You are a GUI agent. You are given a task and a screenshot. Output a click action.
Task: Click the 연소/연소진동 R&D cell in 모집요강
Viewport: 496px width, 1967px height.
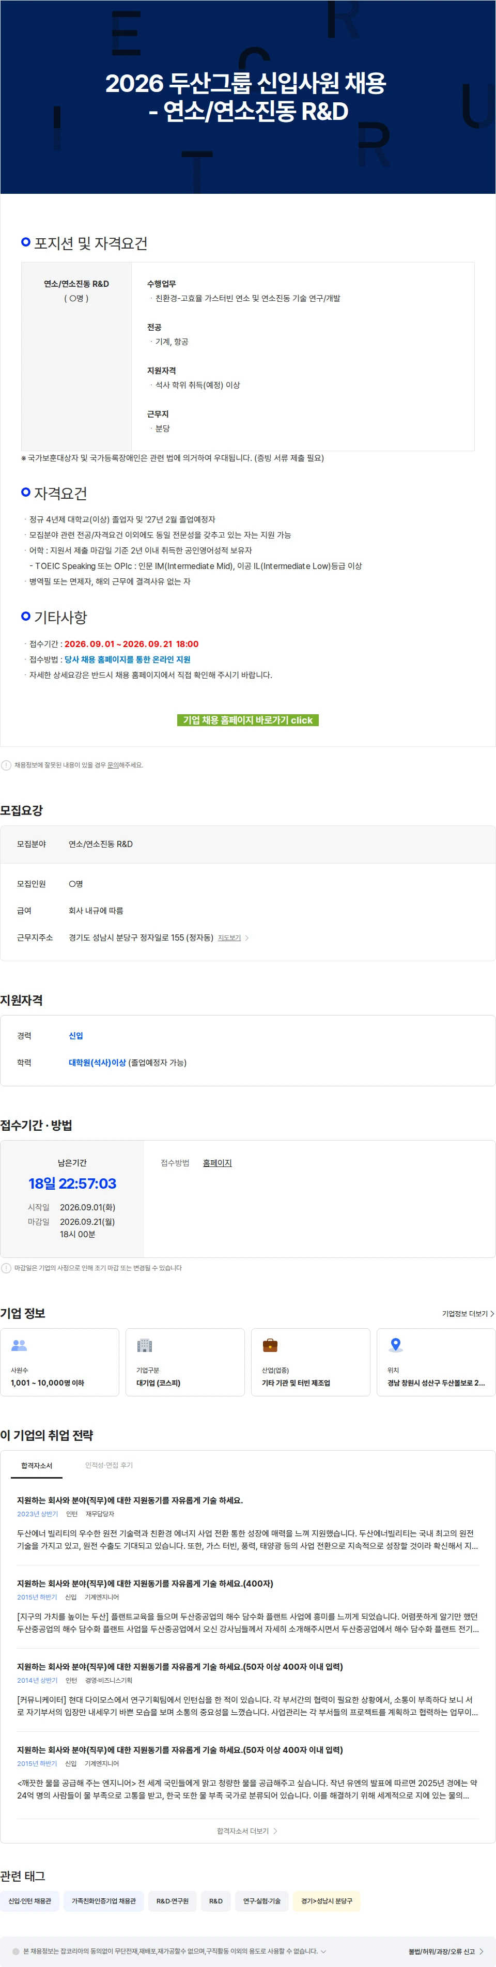point(101,844)
